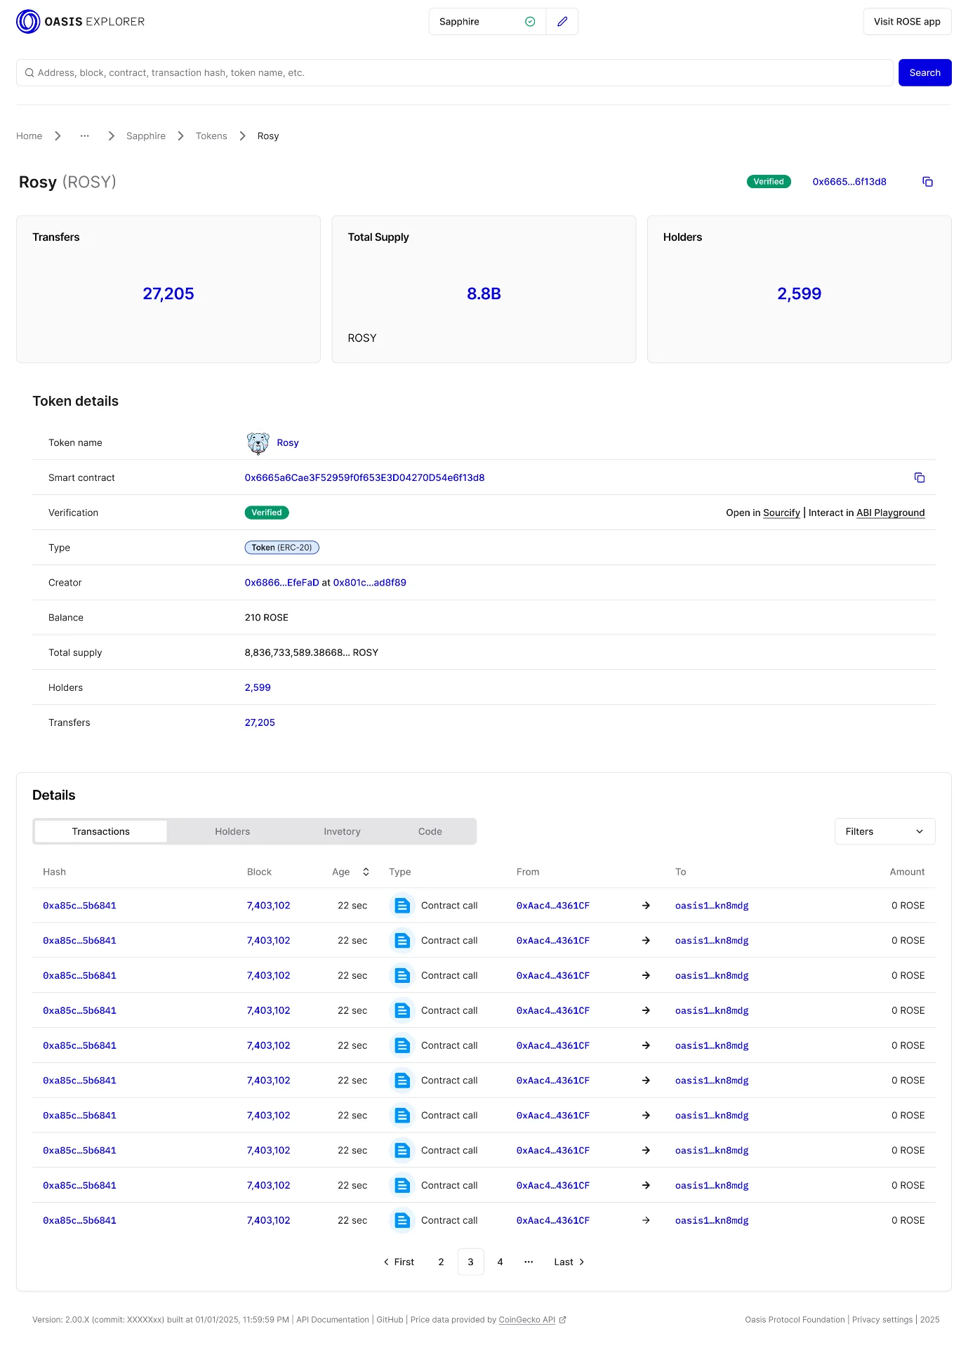Go to Last page
This screenshot has height=1348, width=968.
tap(569, 1262)
